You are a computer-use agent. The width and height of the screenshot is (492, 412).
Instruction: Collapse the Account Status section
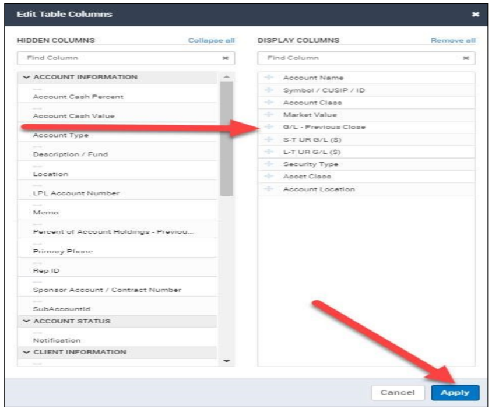tap(26, 321)
